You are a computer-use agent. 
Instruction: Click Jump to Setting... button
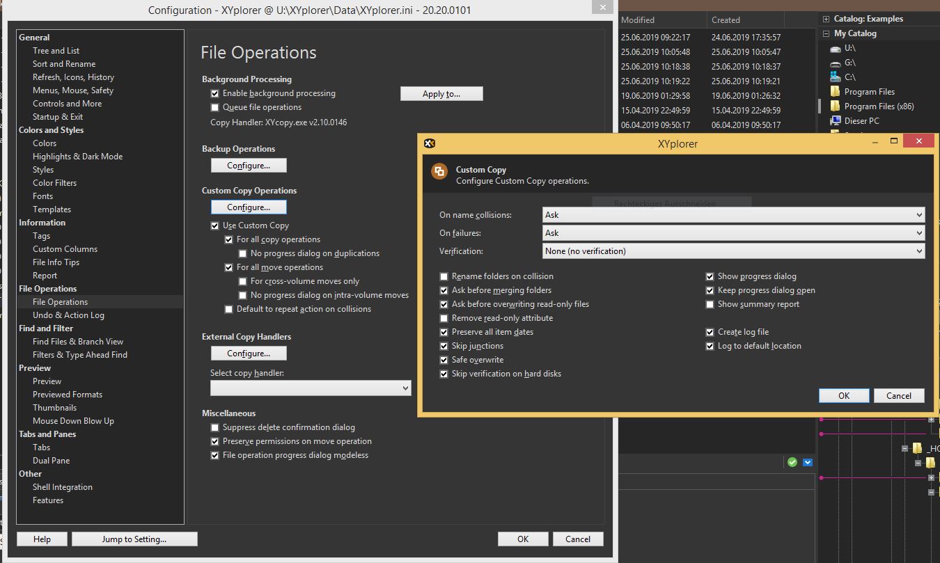tap(134, 539)
